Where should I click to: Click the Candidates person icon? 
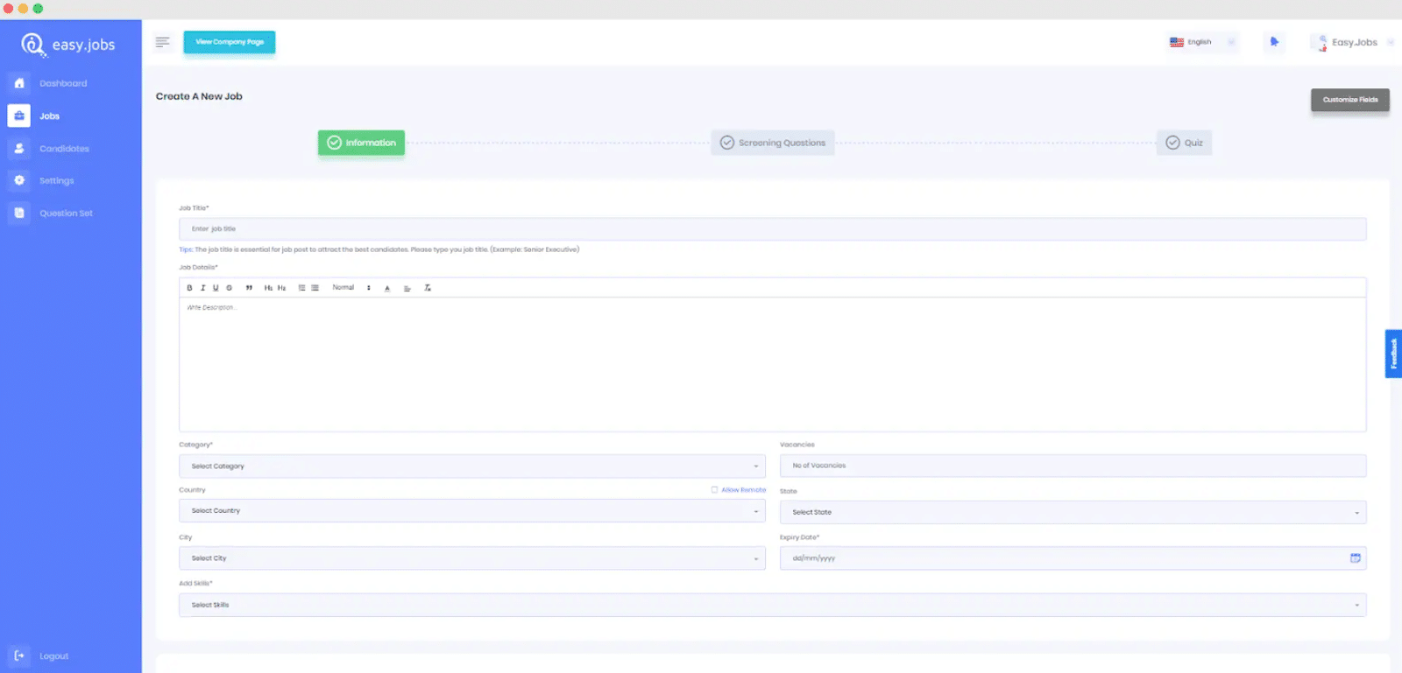point(19,149)
